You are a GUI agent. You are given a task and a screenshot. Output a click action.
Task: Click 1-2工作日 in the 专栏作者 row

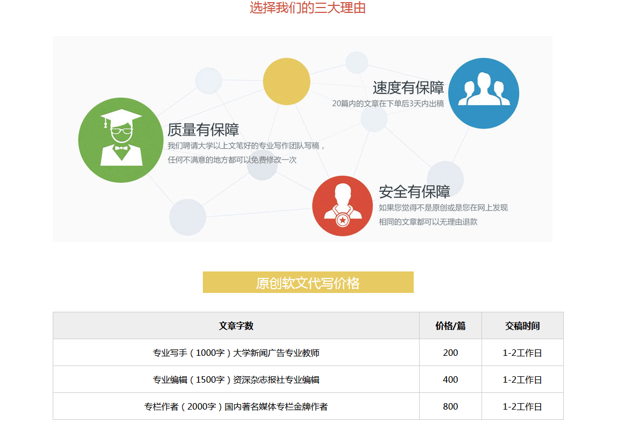522,406
